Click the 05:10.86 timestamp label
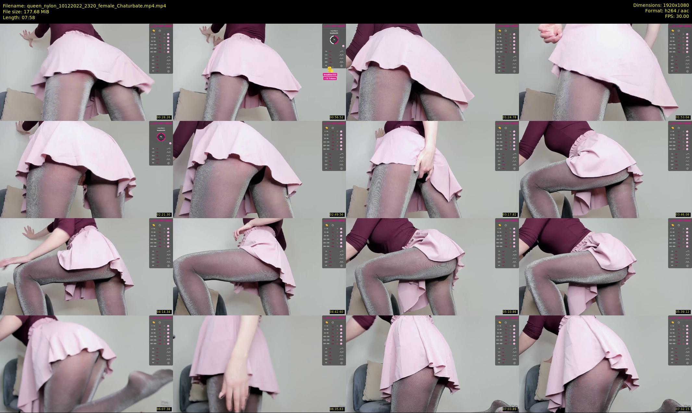The height and width of the screenshot is (413, 692). point(510,312)
